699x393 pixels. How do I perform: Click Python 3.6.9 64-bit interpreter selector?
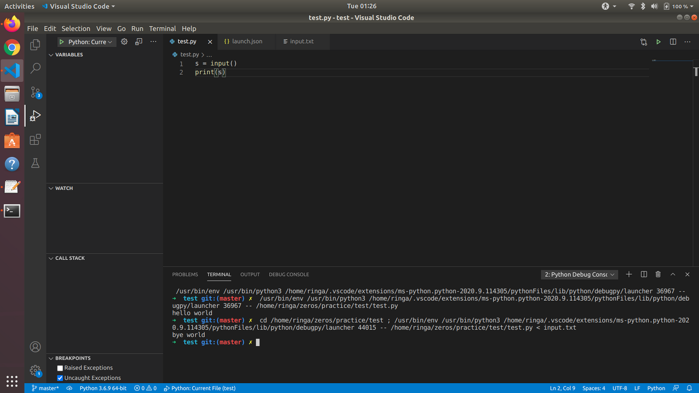(x=103, y=388)
